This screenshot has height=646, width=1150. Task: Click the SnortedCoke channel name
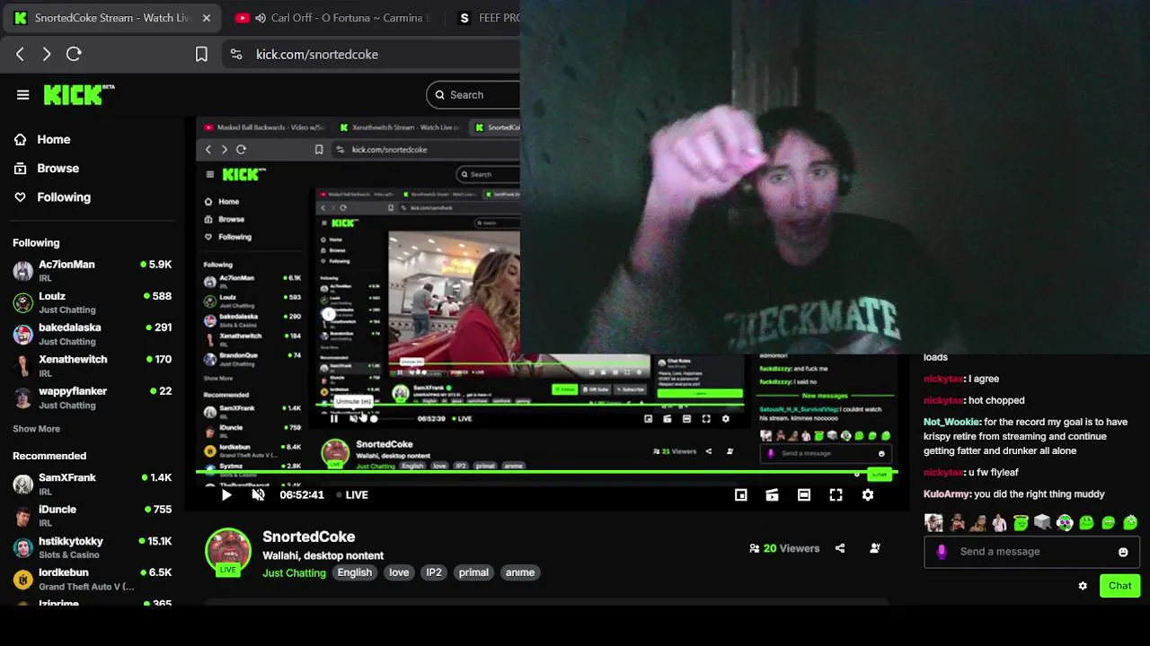click(309, 537)
